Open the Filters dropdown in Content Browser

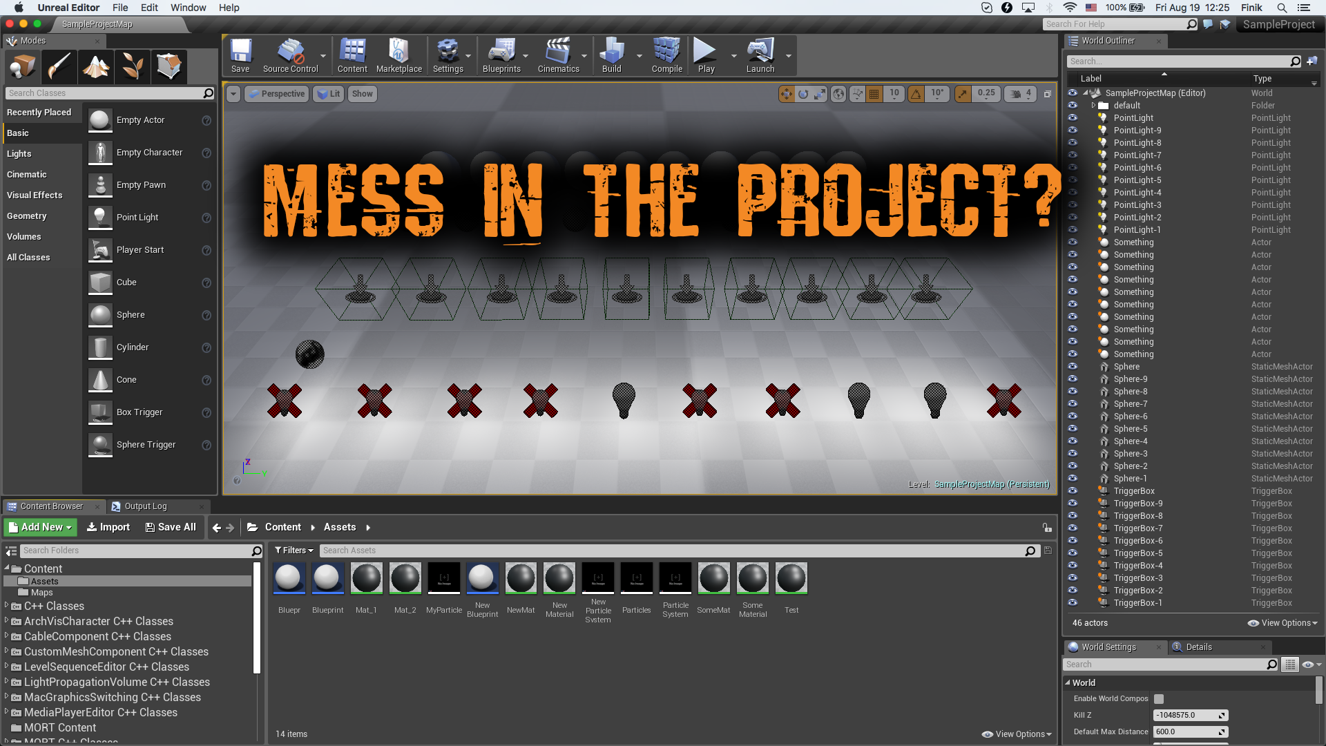click(x=294, y=551)
